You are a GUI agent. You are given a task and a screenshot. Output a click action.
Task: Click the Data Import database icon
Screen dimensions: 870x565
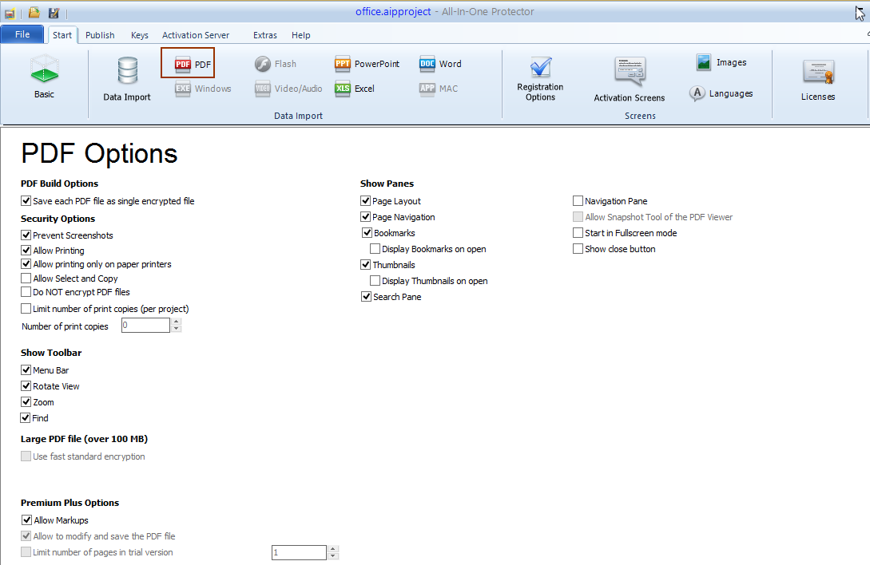[x=127, y=72]
